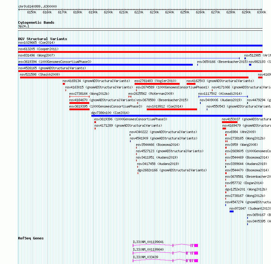Screen dimensions: 271x264
Task: Select nsv4527123 variant label
Action: coord(170,151)
